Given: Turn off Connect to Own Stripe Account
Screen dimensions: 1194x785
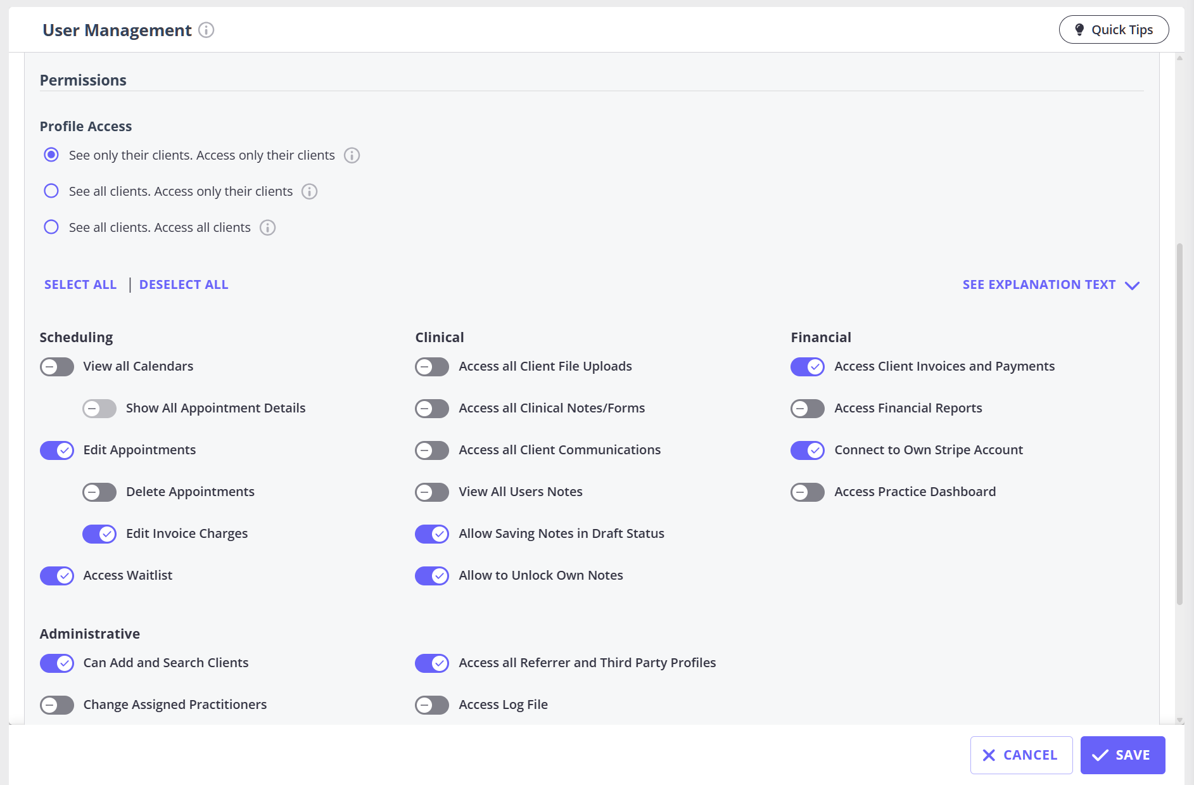Looking at the screenshot, I should (807, 450).
